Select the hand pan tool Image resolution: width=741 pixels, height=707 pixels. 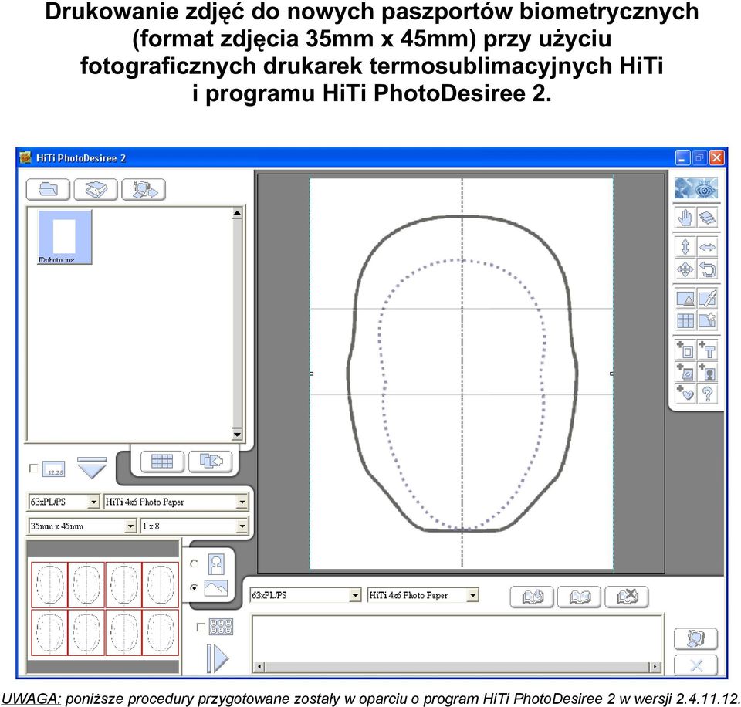coord(685,218)
